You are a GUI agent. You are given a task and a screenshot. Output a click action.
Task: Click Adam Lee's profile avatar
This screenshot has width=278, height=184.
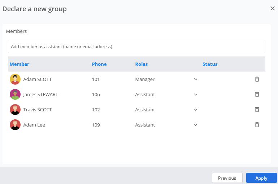[15, 125]
